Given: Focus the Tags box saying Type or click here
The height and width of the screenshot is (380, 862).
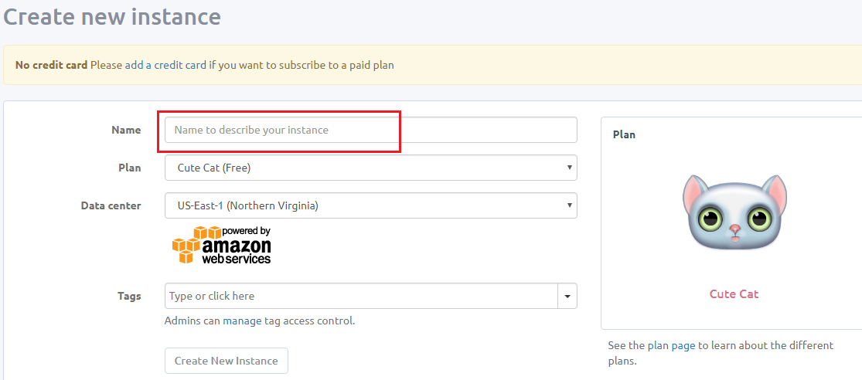Looking at the screenshot, I should [x=361, y=296].
